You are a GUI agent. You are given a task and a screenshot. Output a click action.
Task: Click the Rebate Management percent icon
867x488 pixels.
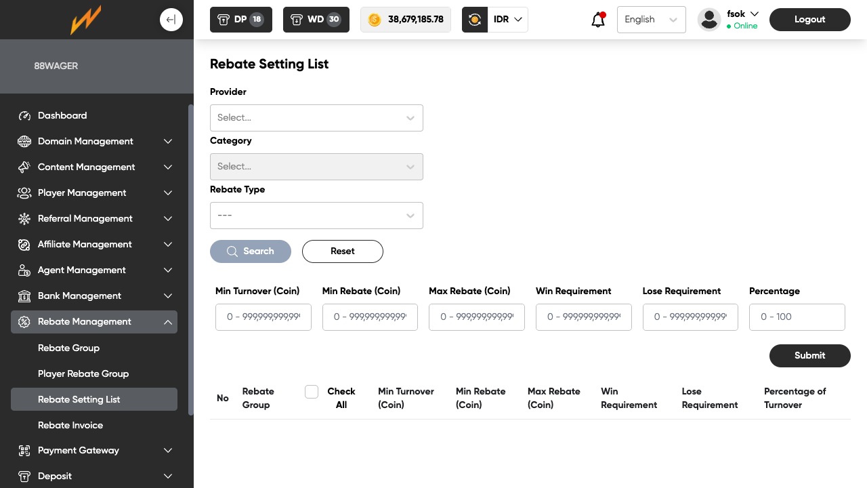pos(24,322)
